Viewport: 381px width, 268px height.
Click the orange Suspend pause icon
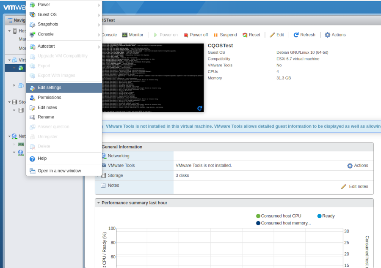215,35
